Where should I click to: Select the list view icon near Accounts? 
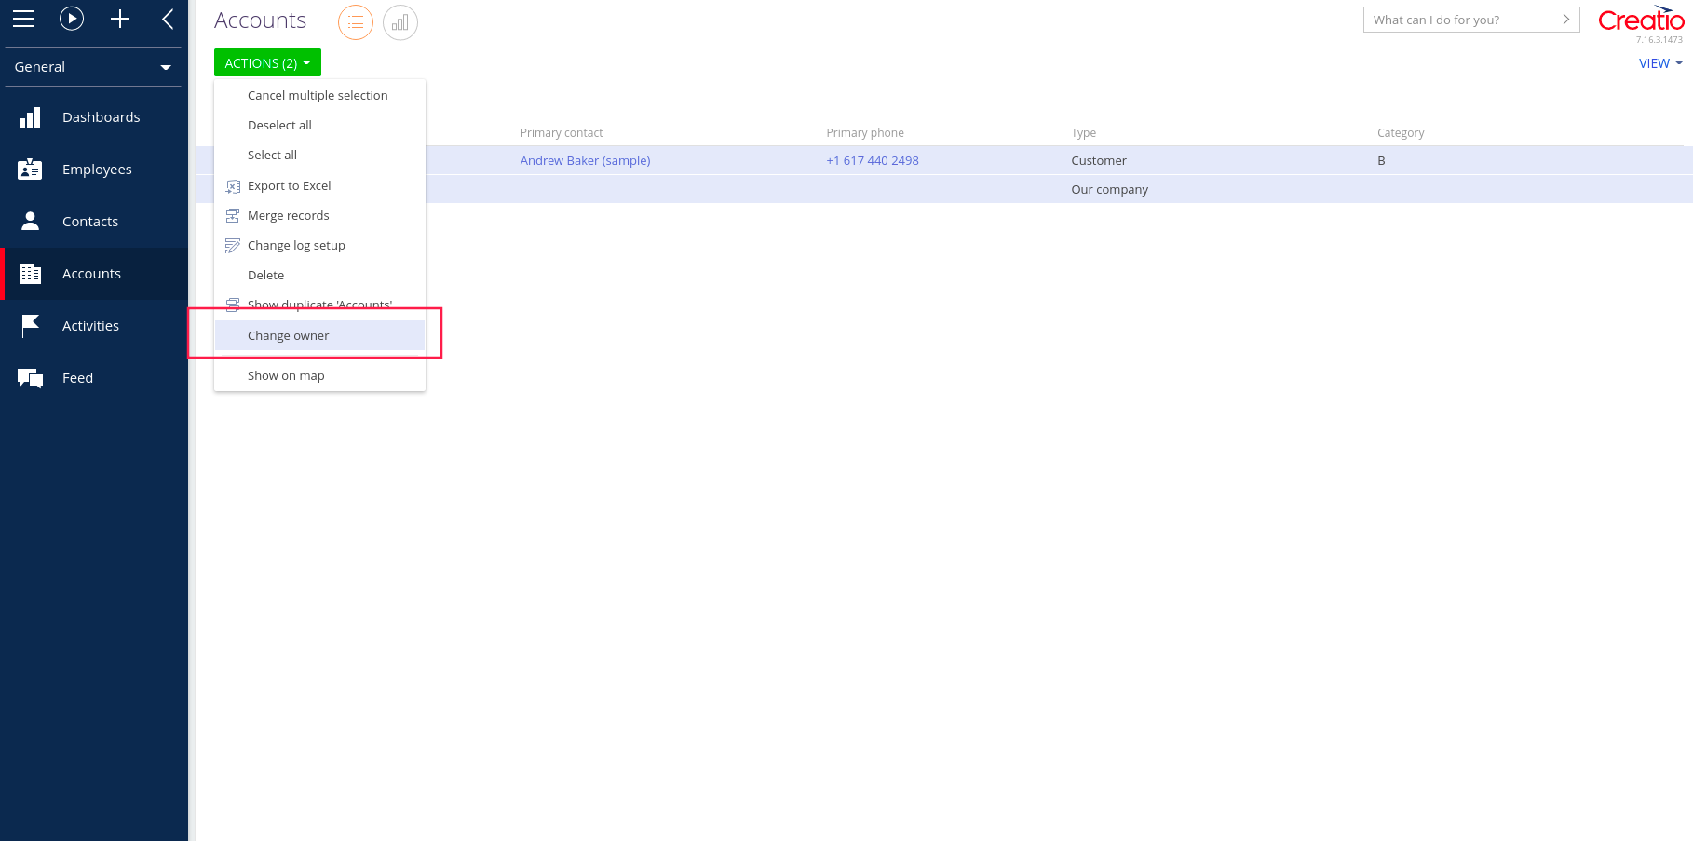tap(355, 21)
